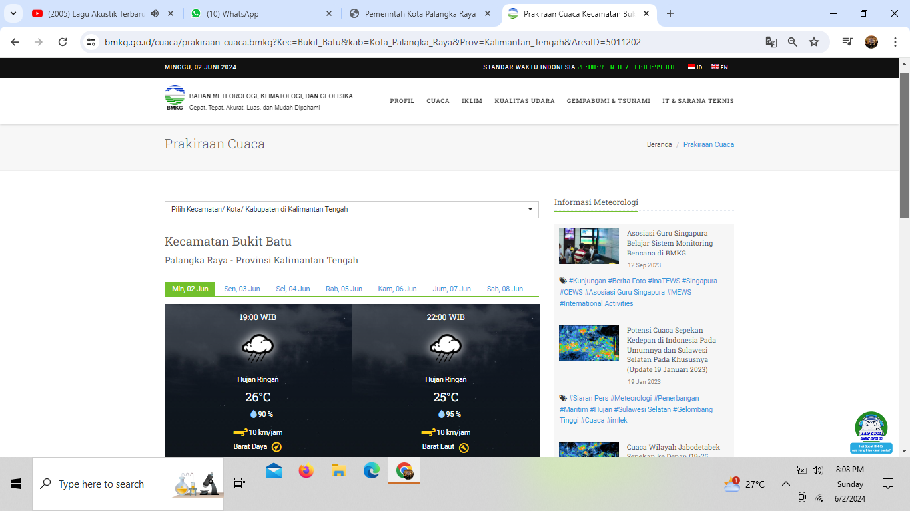This screenshot has width=910, height=511.
Task: Show hidden system tray icons
Action: click(x=786, y=484)
